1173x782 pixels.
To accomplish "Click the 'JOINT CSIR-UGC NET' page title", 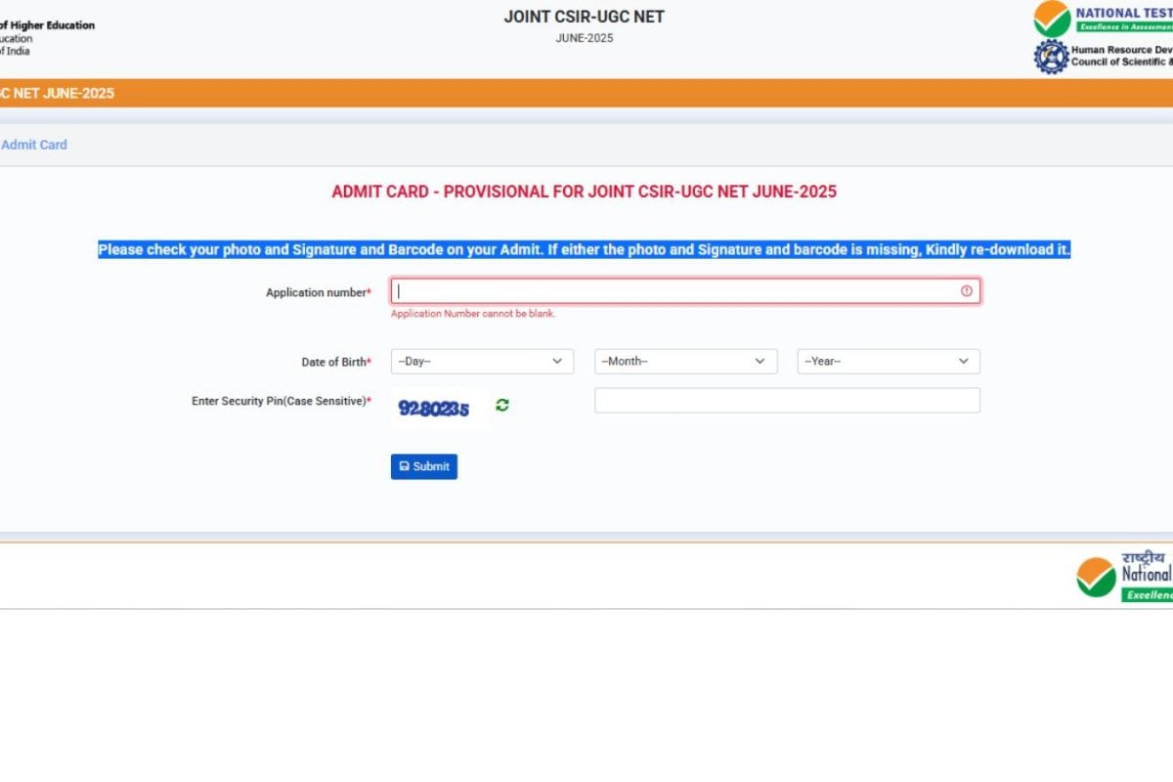I will [585, 17].
